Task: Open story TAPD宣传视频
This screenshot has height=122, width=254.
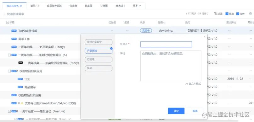Action: click(28, 31)
